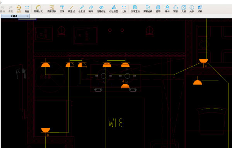Click the WL8 circuit label in drawing
Screen dimensions: 232x148
pyautogui.click(x=116, y=123)
